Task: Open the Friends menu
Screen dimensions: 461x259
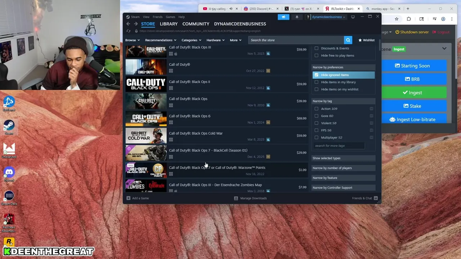Action: 157,17
